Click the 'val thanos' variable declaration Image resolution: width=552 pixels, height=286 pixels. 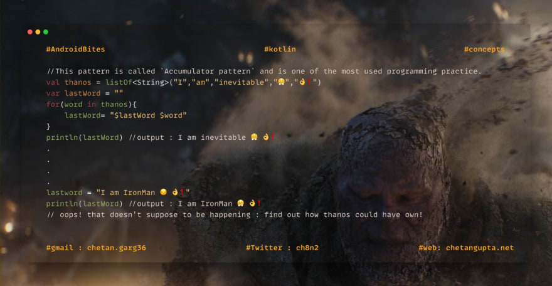click(68, 82)
